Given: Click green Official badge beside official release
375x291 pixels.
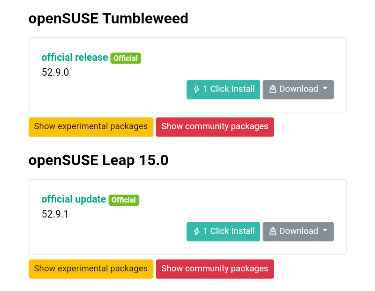Looking at the screenshot, I should pos(126,58).
